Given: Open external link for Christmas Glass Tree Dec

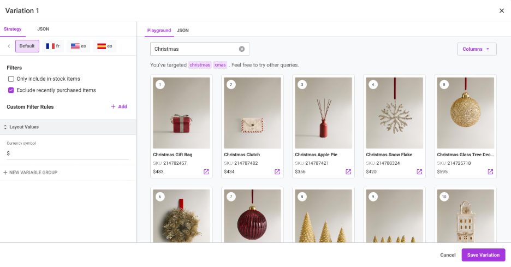Looking at the screenshot, I should click(490, 172).
